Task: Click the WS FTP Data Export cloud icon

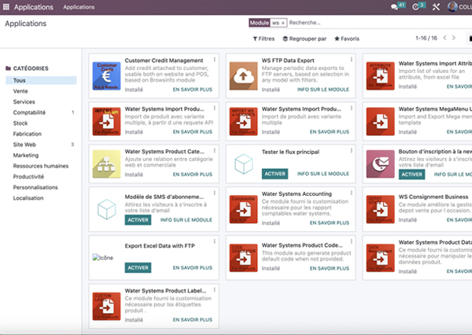Action: [244, 75]
